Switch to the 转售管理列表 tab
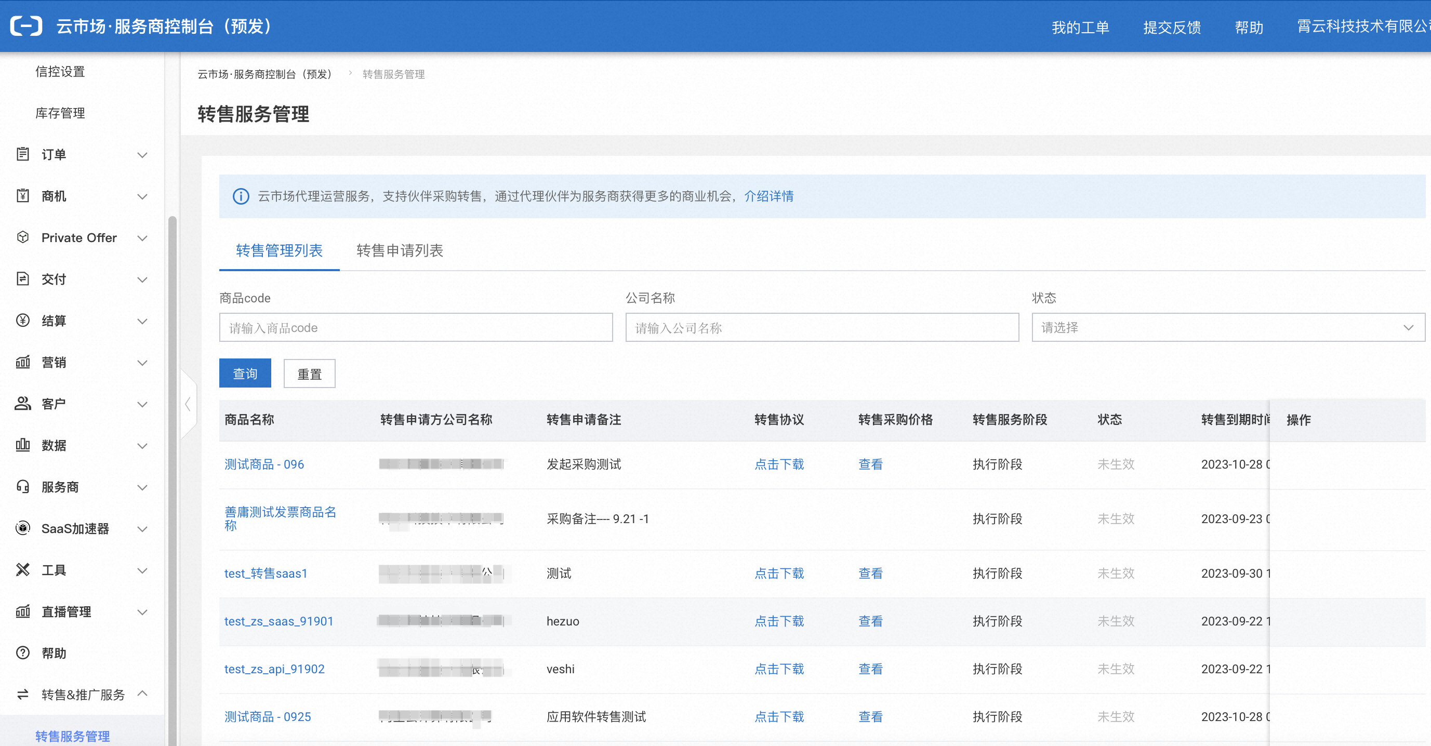This screenshot has height=746, width=1431. coord(279,250)
